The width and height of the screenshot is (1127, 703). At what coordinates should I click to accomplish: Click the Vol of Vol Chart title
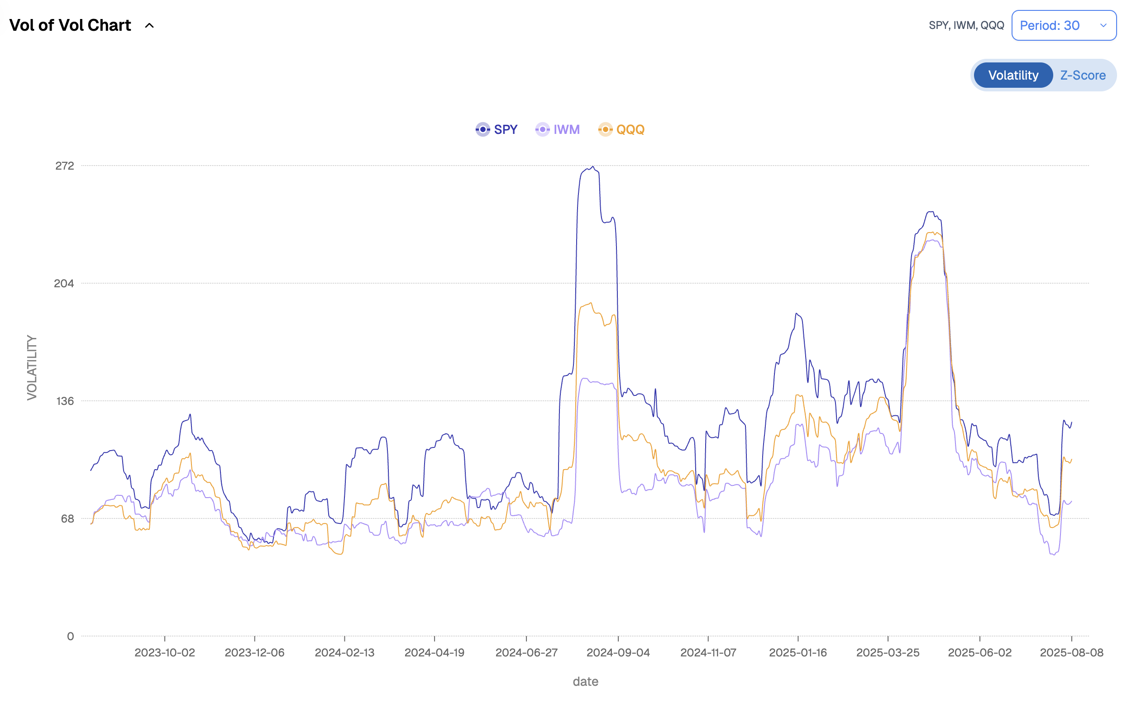(x=70, y=26)
